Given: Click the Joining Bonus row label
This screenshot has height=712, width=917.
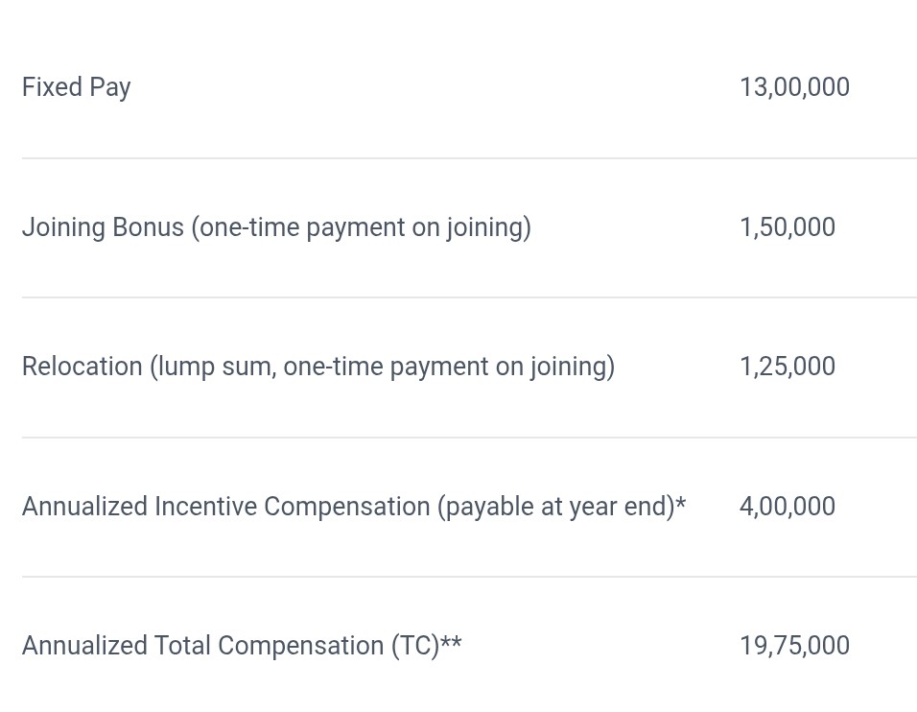Looking at the screenshot, I should click(x=276, y=227).
